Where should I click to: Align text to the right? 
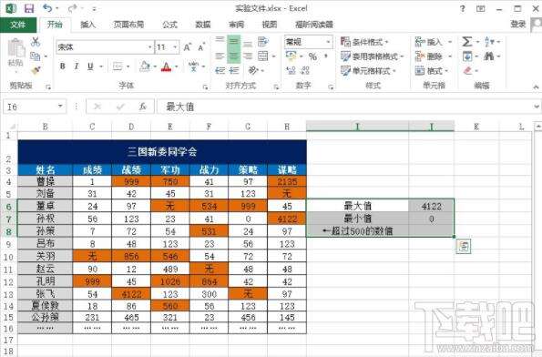tap(248, 56)
